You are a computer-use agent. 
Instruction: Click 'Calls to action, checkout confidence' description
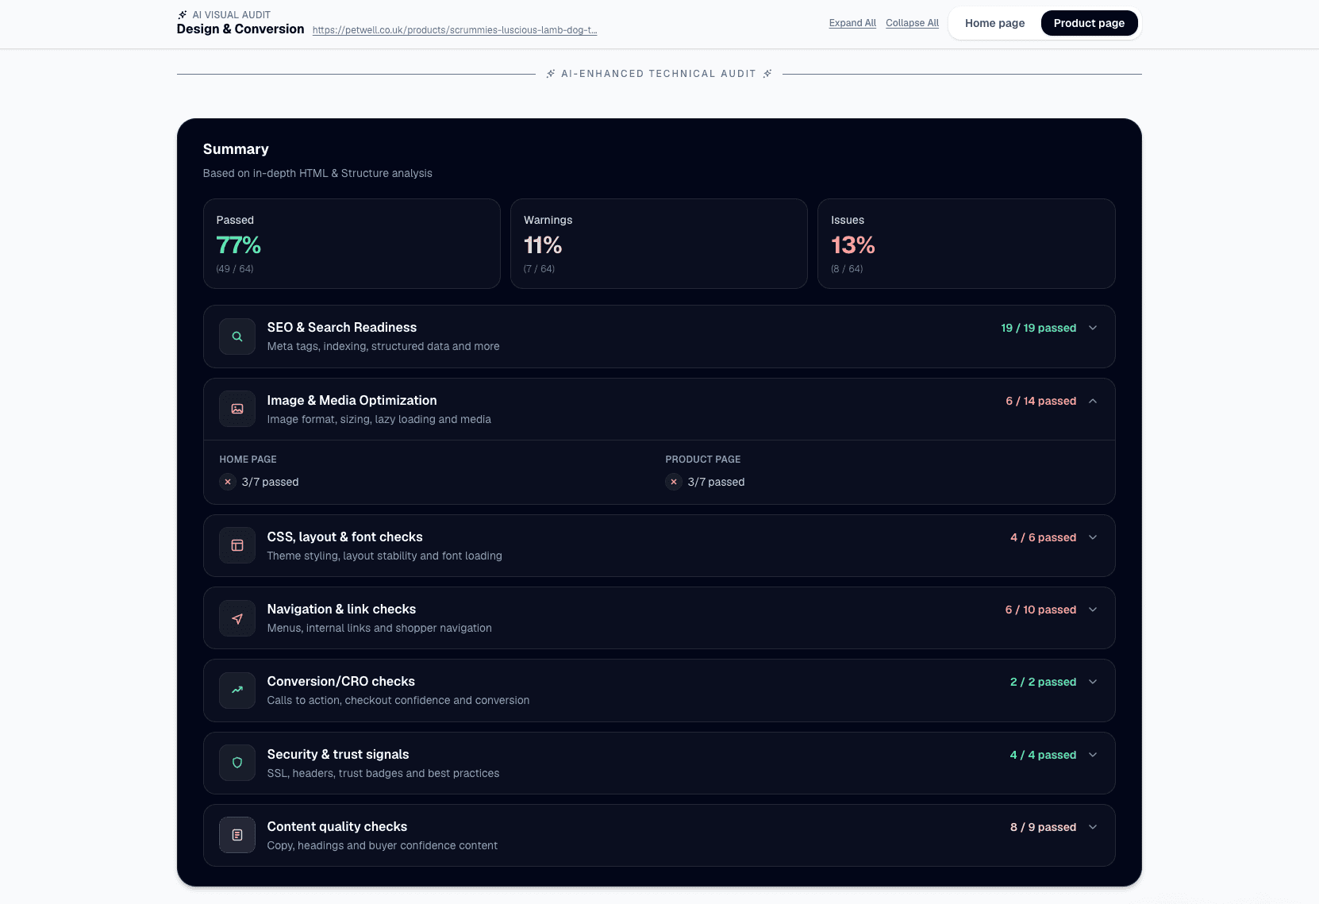click(x=398, y=700)
